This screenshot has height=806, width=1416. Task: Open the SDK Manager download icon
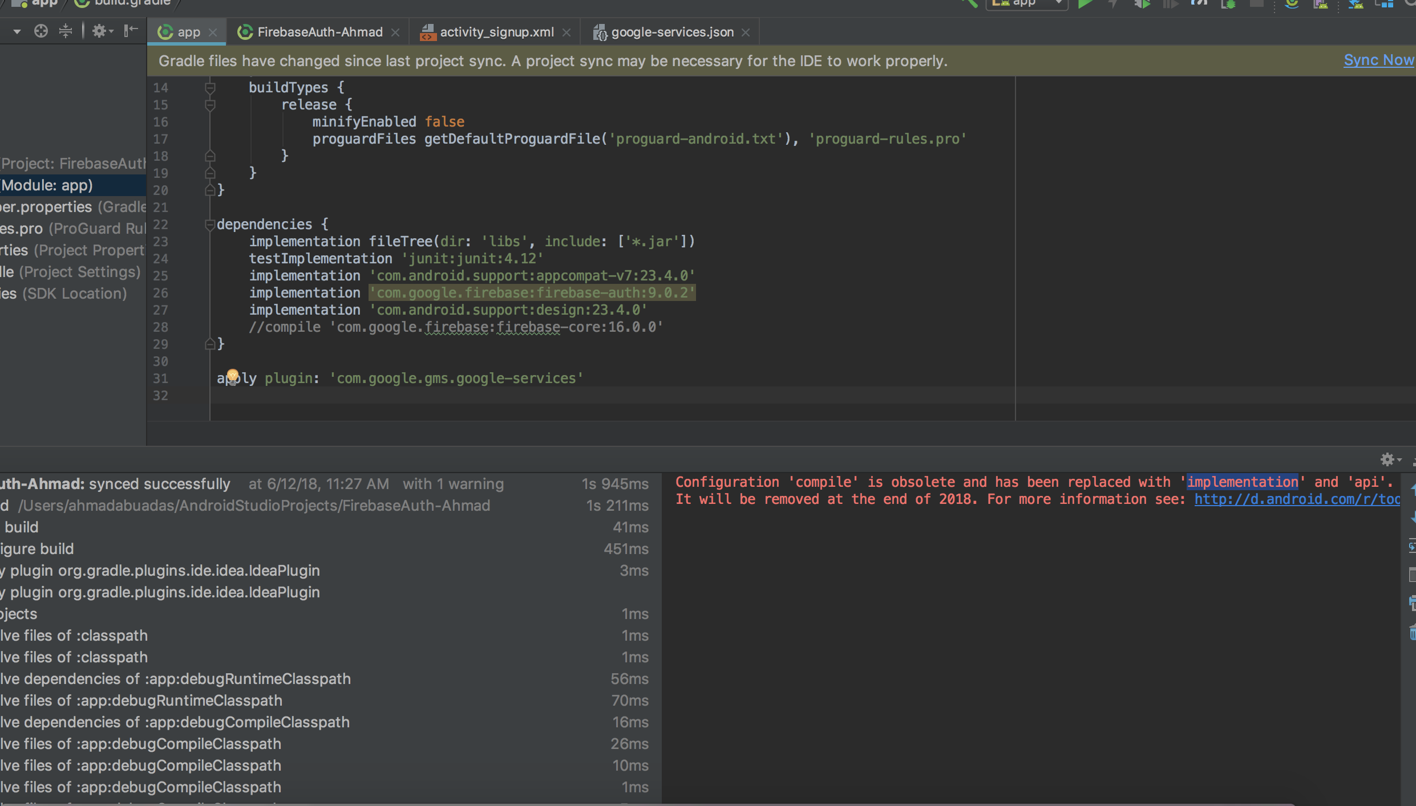[1356, 3]
